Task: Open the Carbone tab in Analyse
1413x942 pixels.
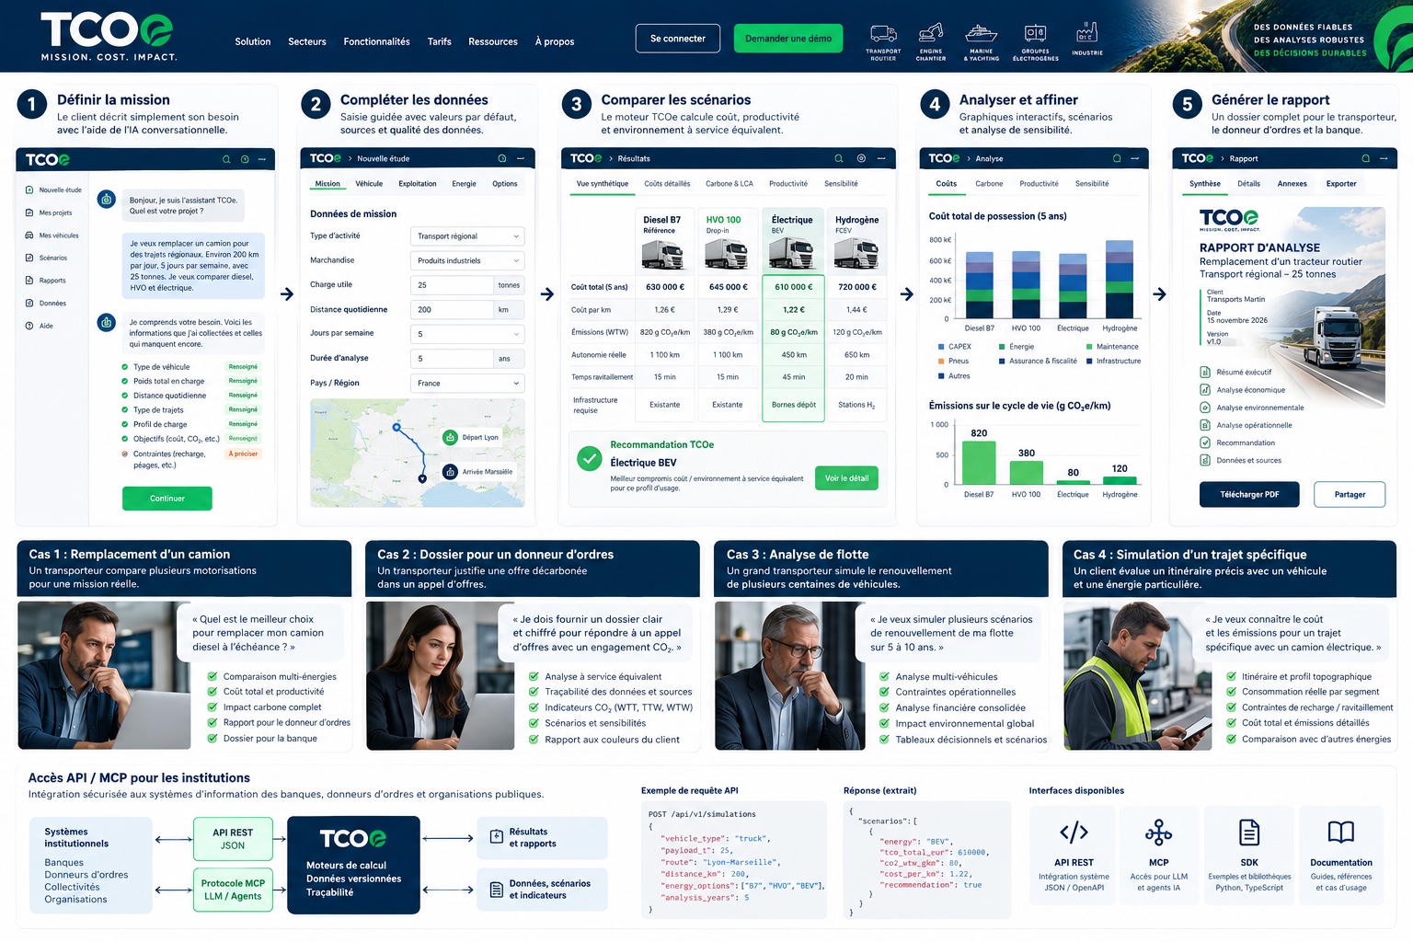Action: point(989,184)
